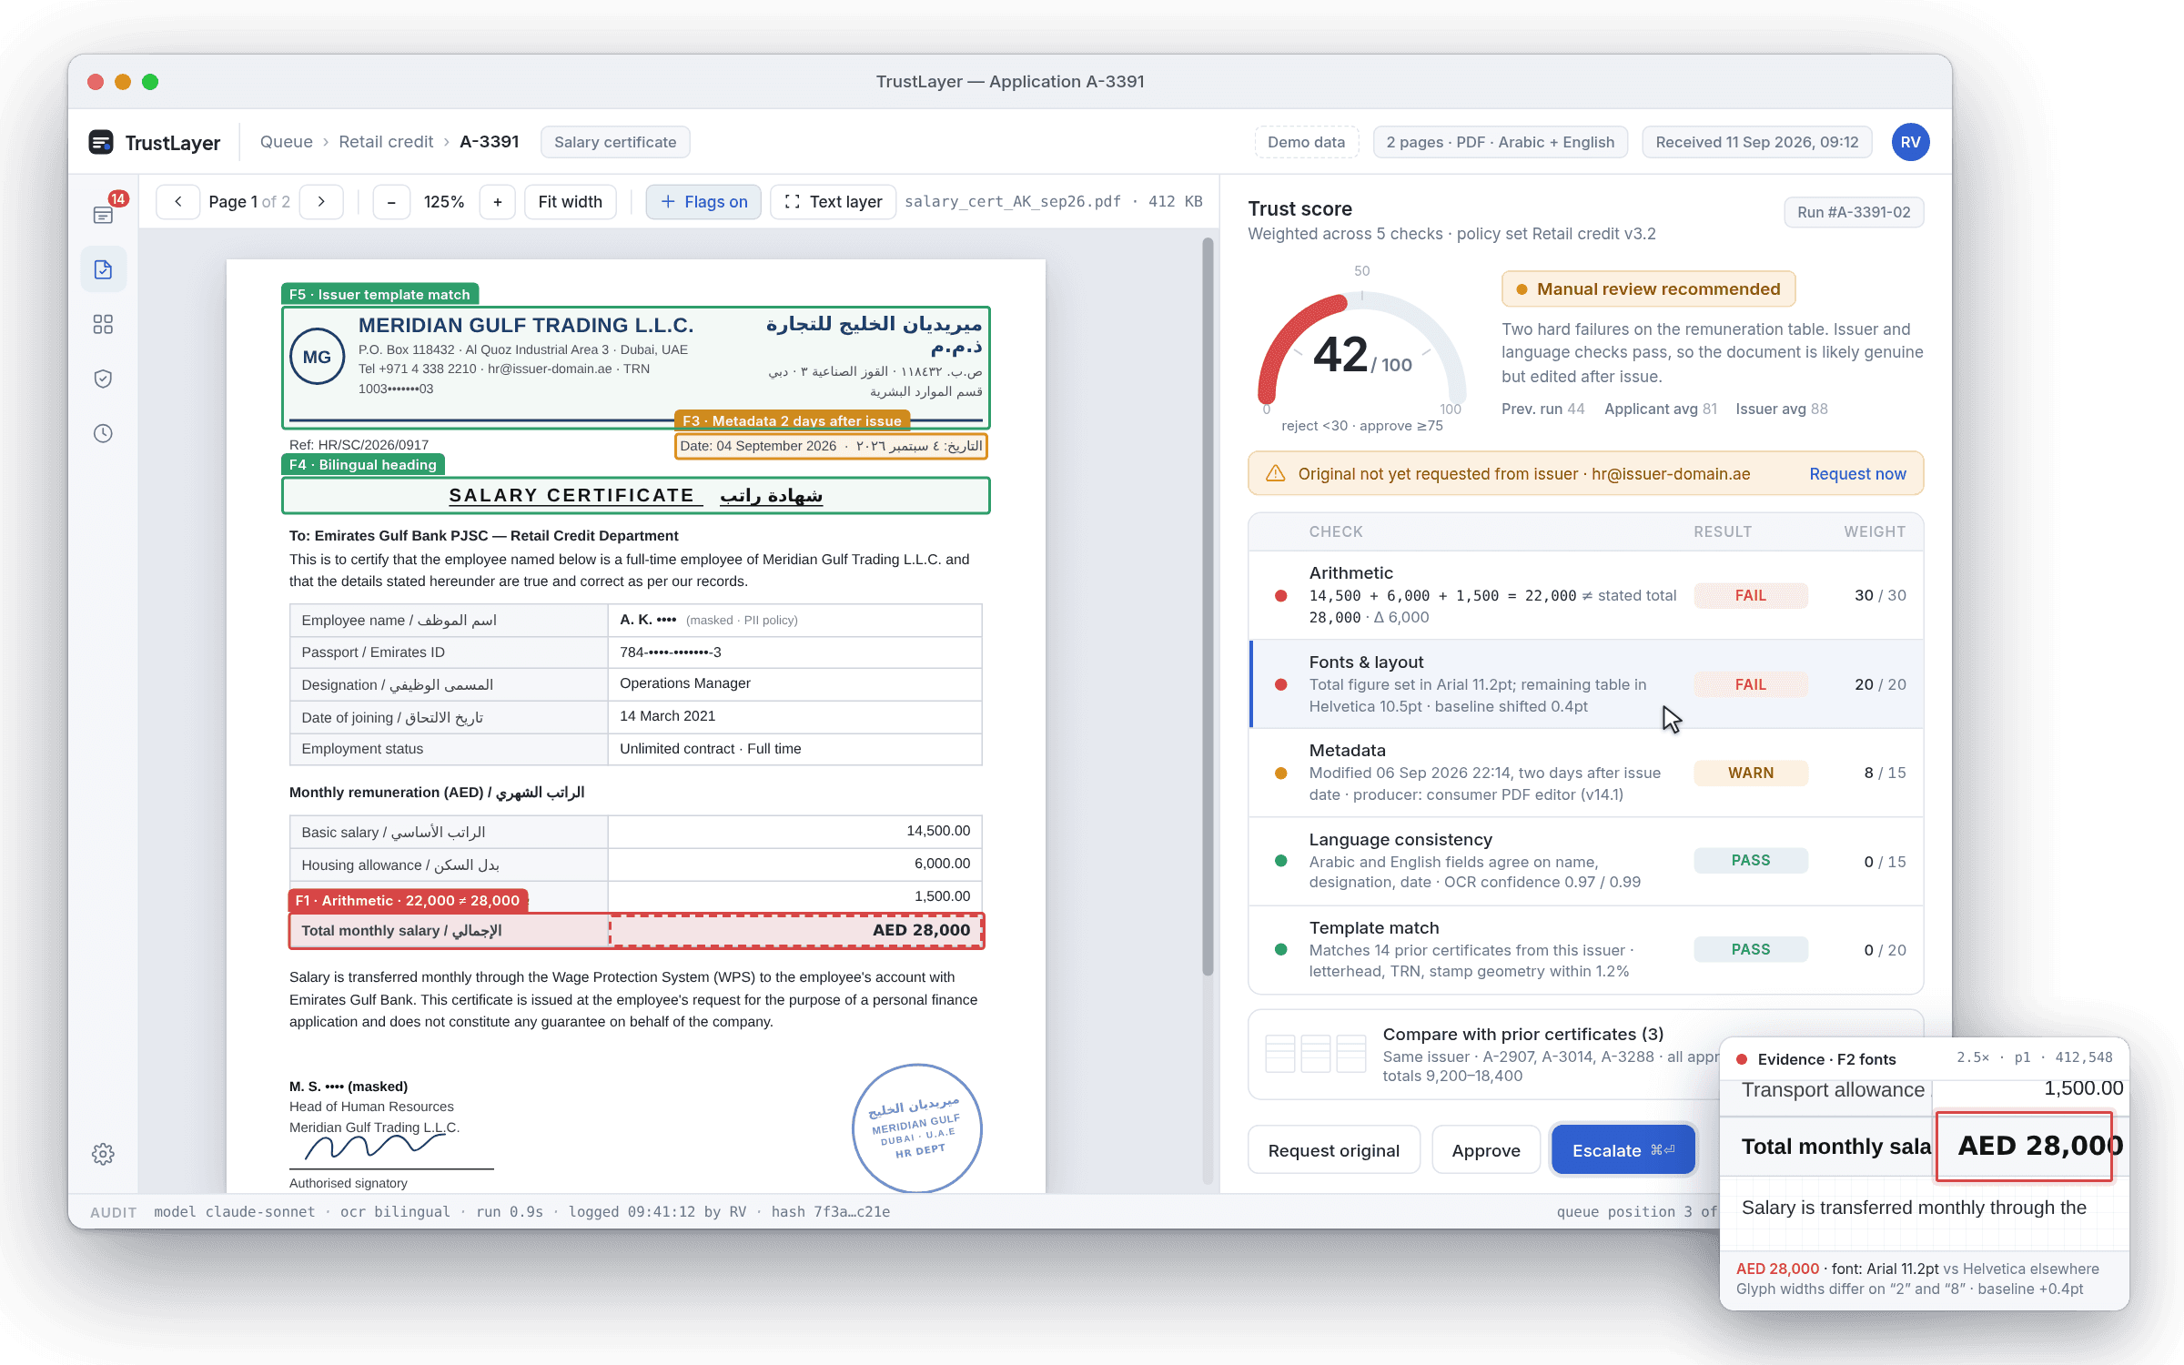Click the FAIL result on Arithmetic row
Screen dimensions: 2184x1365
(1750, 595)
